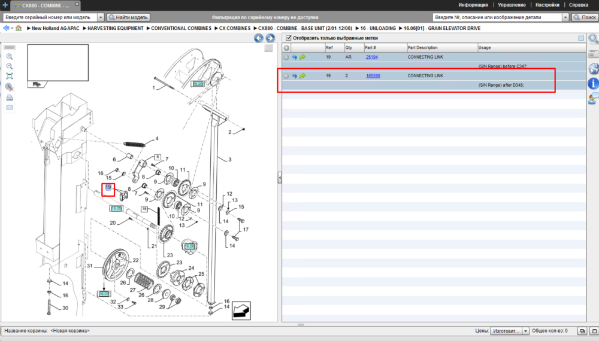Click blue arrow icon for part 25194
599x341 pixels.
click(294, 57)
